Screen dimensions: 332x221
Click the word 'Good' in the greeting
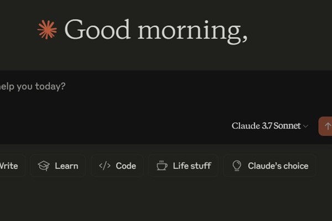(97, 29)
